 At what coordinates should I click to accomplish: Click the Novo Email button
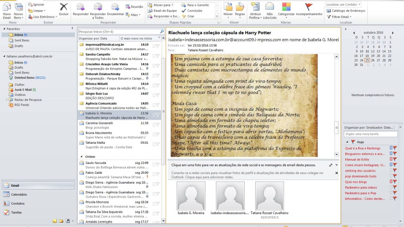point(7,11)
